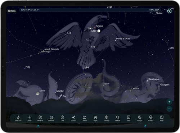Toggle Night mode

[x=95, y=118]
